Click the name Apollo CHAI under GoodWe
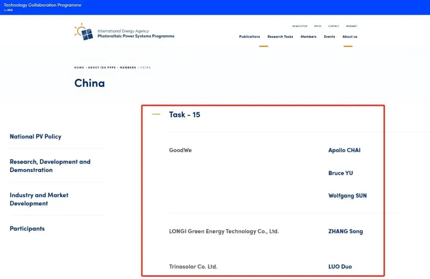The width and height of the screenshot is (430, 279). click(345, 150)
